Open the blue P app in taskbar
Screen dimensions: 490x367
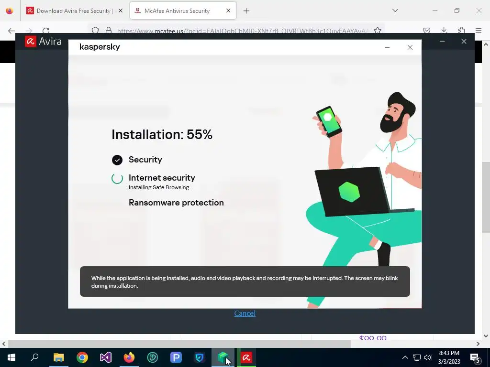tap(176, 357)
